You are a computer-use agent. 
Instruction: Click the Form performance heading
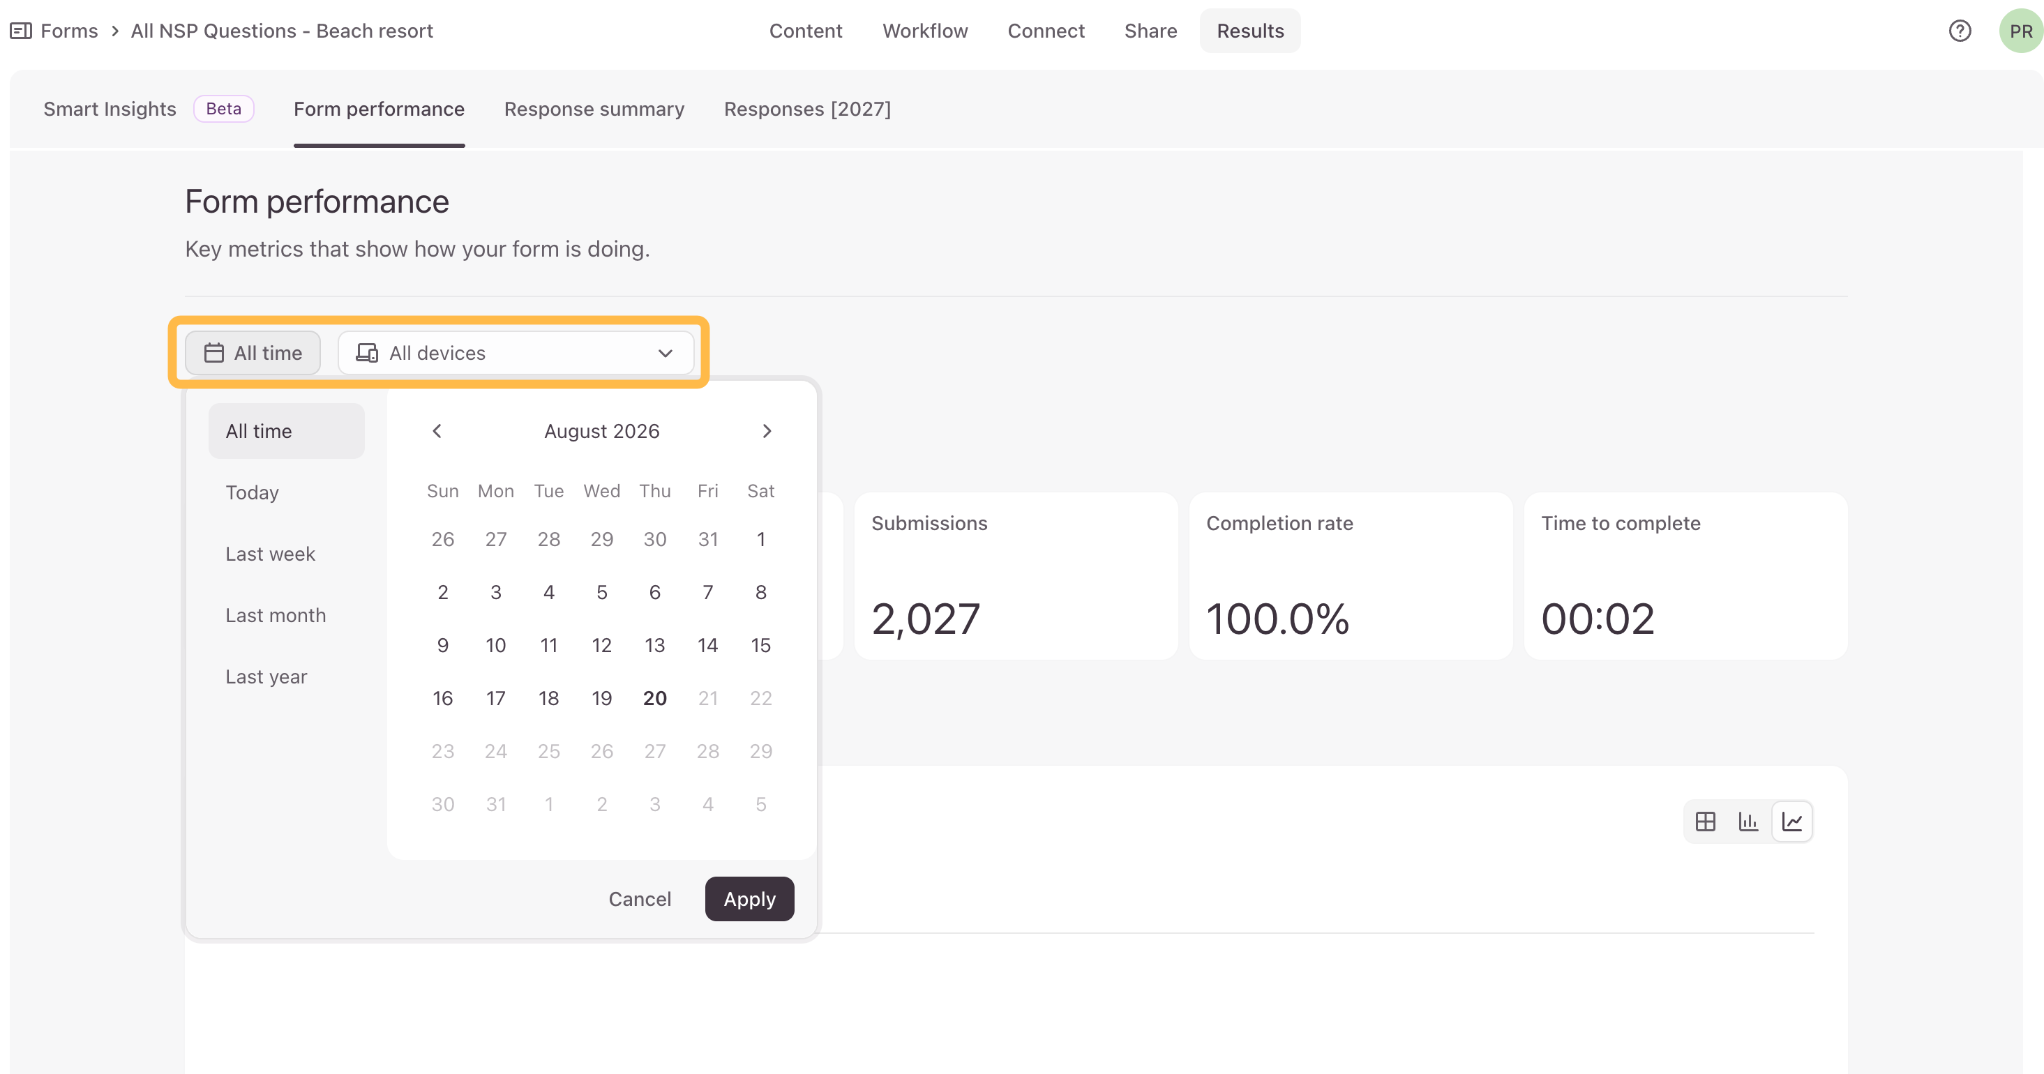click(x=317, y=202)
